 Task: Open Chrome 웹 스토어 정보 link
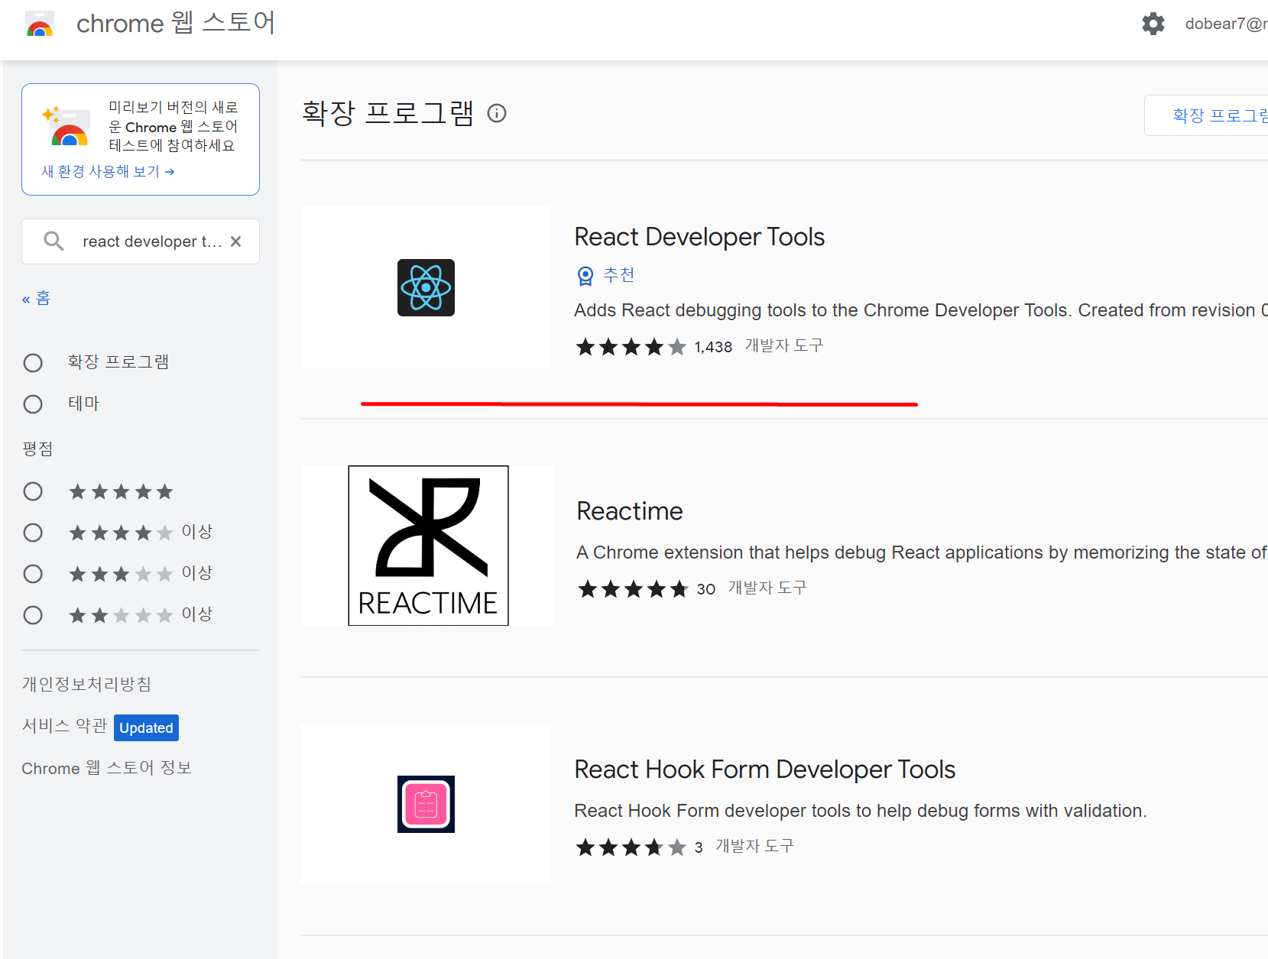point(106,768)
